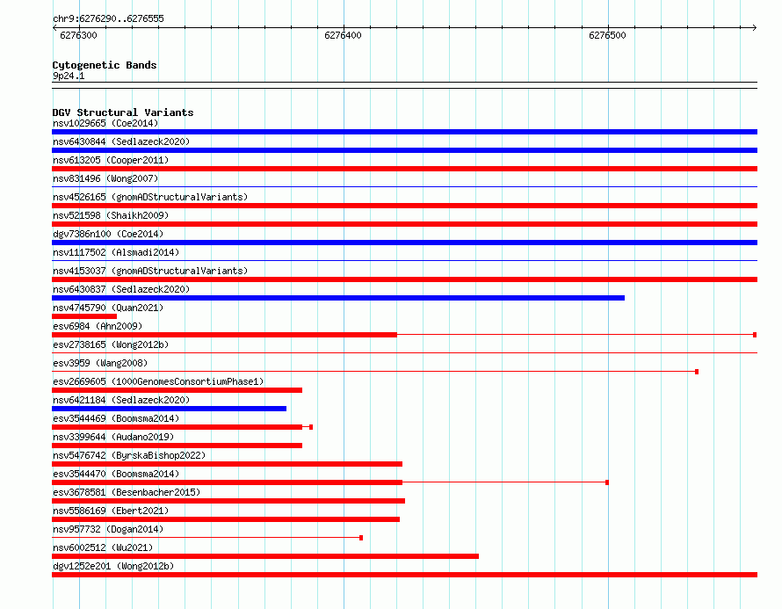Click the red bar for nsv5476742
The width and height of the screenshot is (782, 609).
227,464
